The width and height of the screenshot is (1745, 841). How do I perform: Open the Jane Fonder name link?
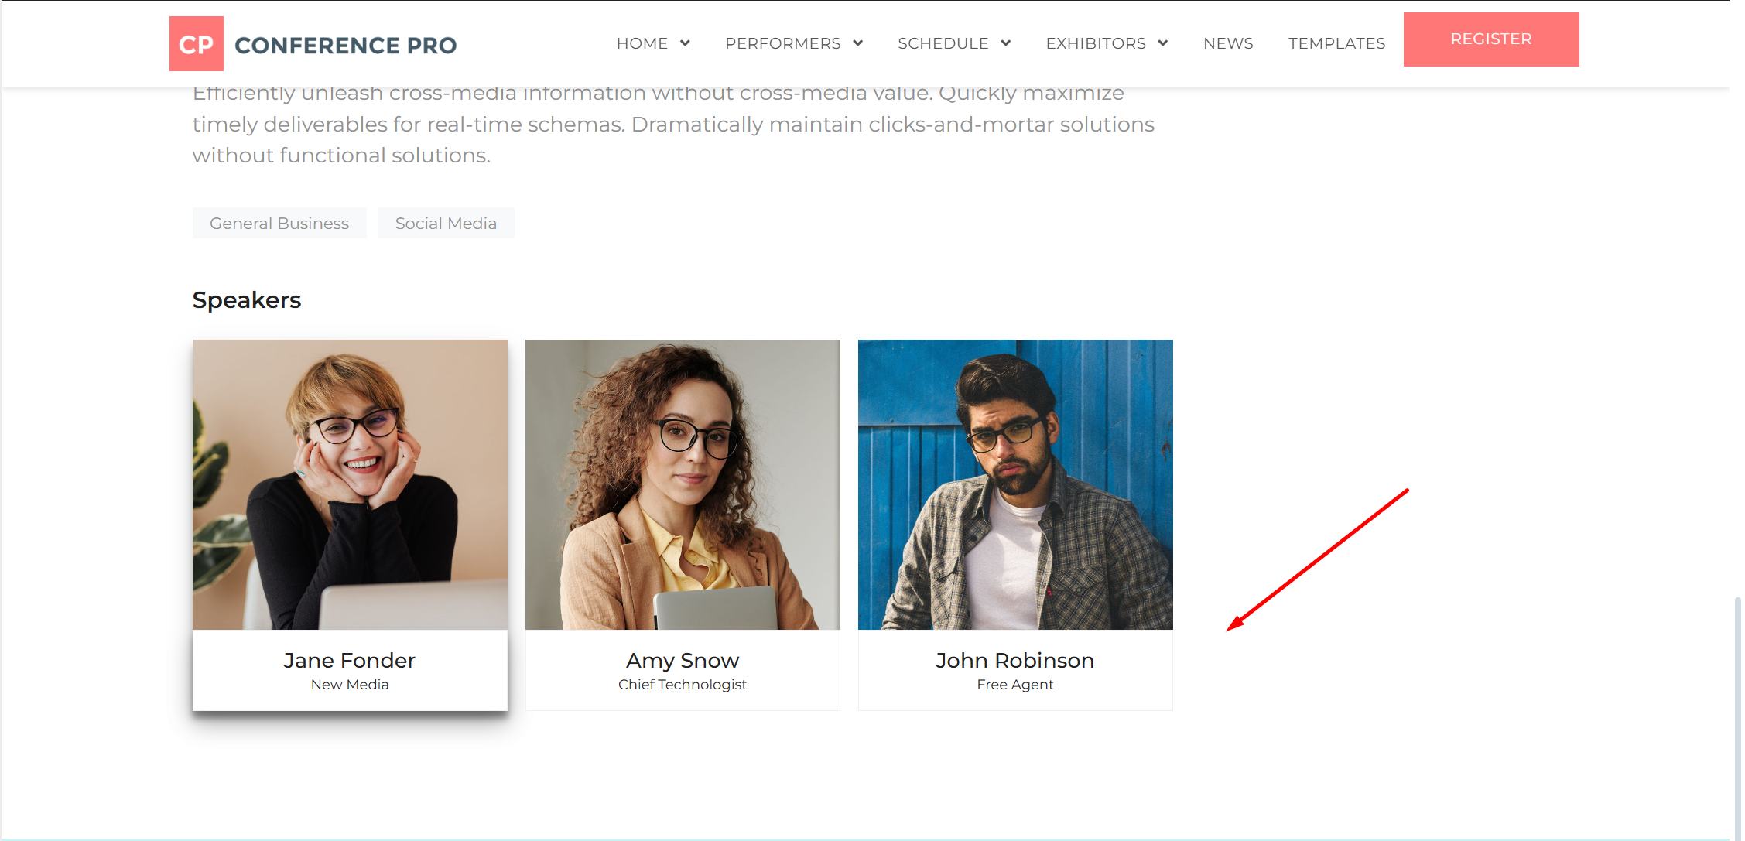coord(350,660)
